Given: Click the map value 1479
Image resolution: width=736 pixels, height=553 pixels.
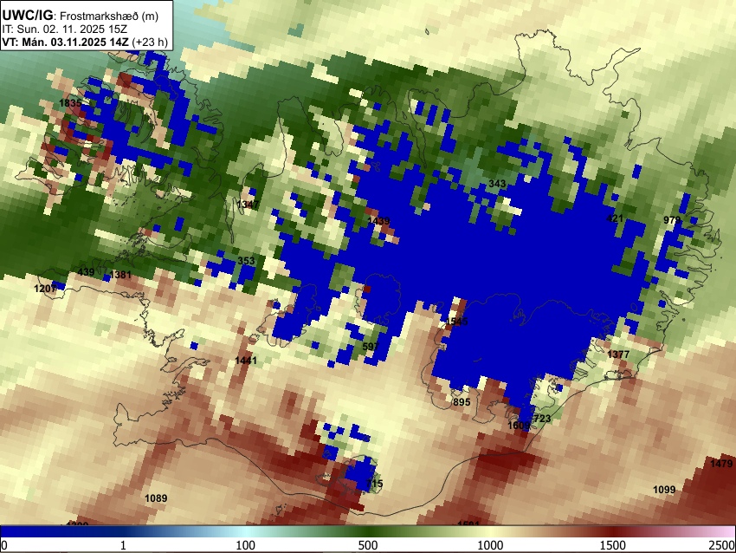Looking at the screenshot, I should (721, 464).
